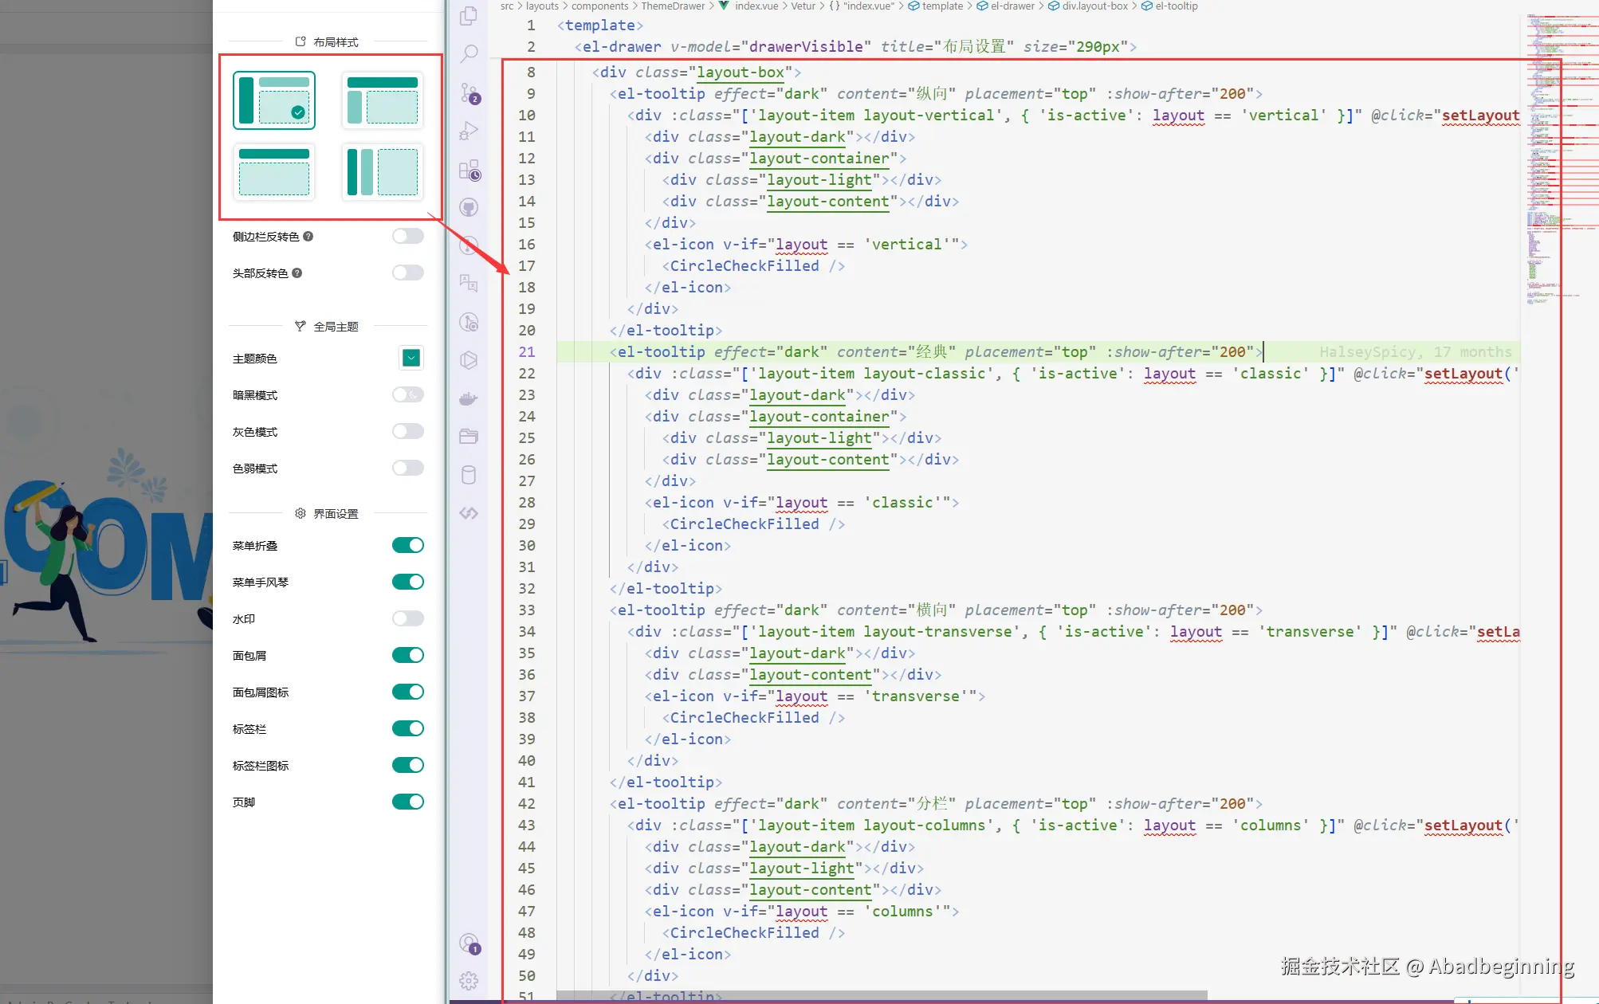The image size is (1599, 1004).
Task: Enable 侧边栏反转色 switch
Action: [x=407, y=236]
